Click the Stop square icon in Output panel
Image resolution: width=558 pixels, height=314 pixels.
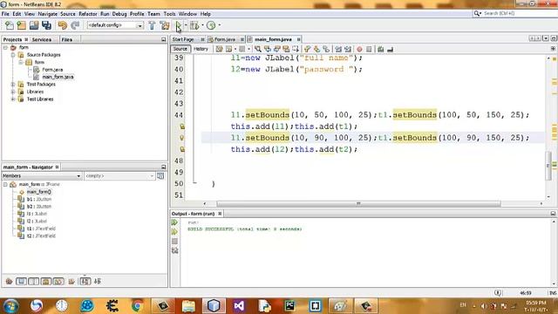click(174, 242)
